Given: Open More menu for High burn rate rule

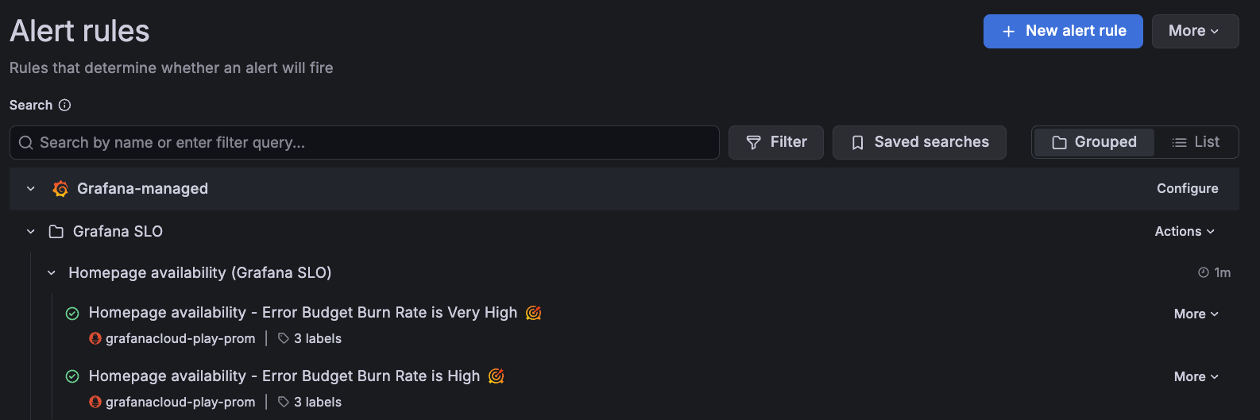Looking at the screenshot, I should pyautogui.click(x=1196, y=376).
